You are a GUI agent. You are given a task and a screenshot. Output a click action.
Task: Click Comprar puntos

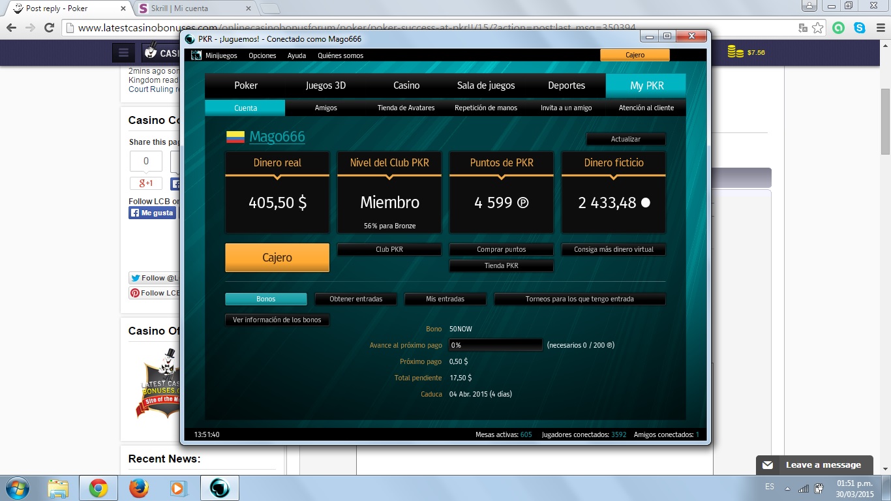tap(502, 249)
